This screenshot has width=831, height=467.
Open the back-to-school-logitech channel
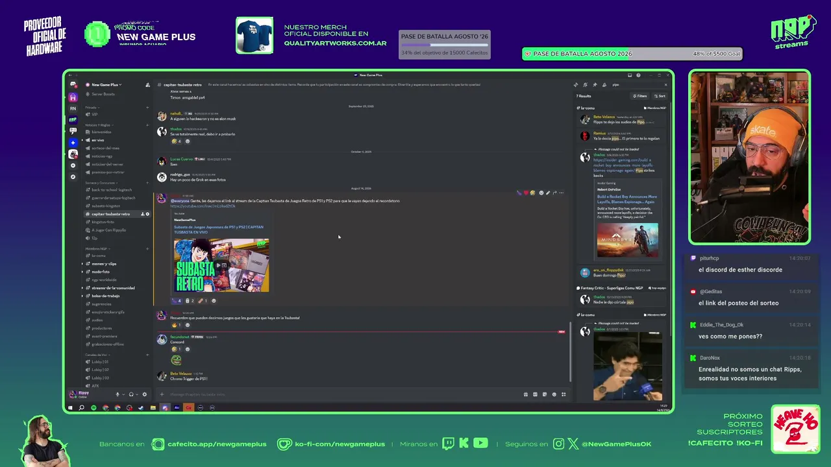pyautogui.click(x=113, y=190)
